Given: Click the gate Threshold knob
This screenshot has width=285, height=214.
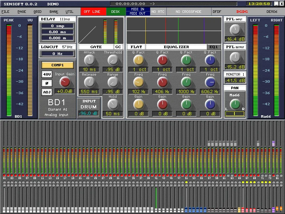Looking at the screenshot, I should click(x=113, y=60).
